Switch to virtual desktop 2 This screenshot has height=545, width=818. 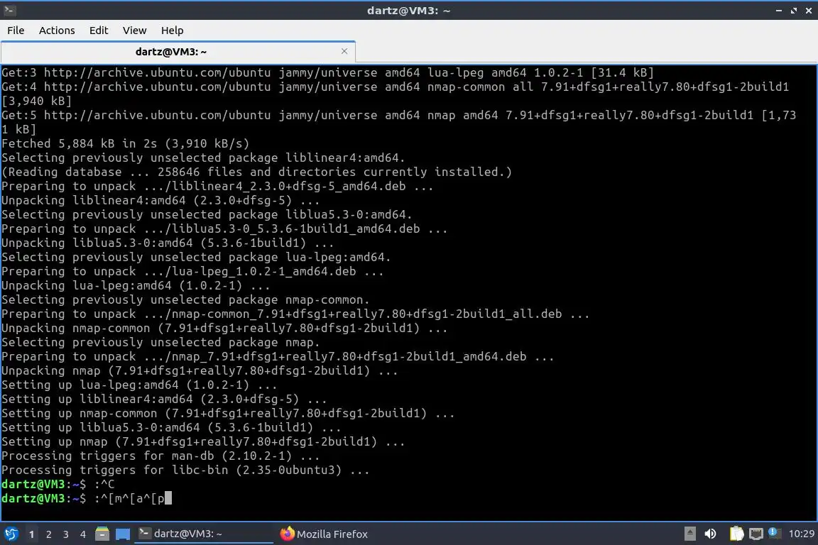(48, 534)
